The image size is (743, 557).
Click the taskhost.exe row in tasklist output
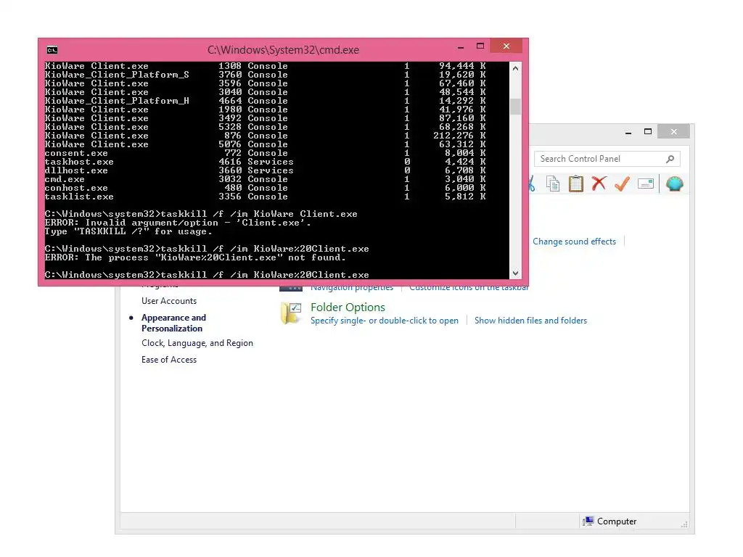point(266,162)
